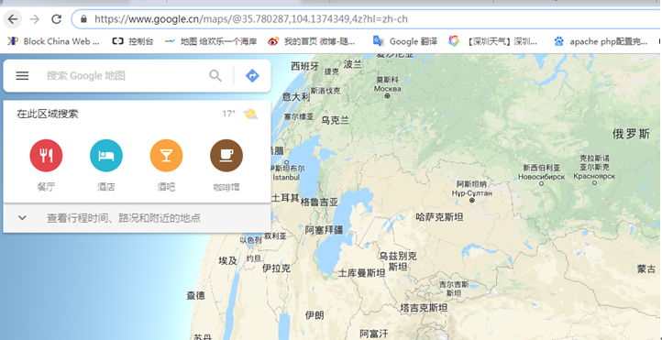Open the 我的首页 微博 bookmark
Screen dimensions: 662x340
(312, 41)
